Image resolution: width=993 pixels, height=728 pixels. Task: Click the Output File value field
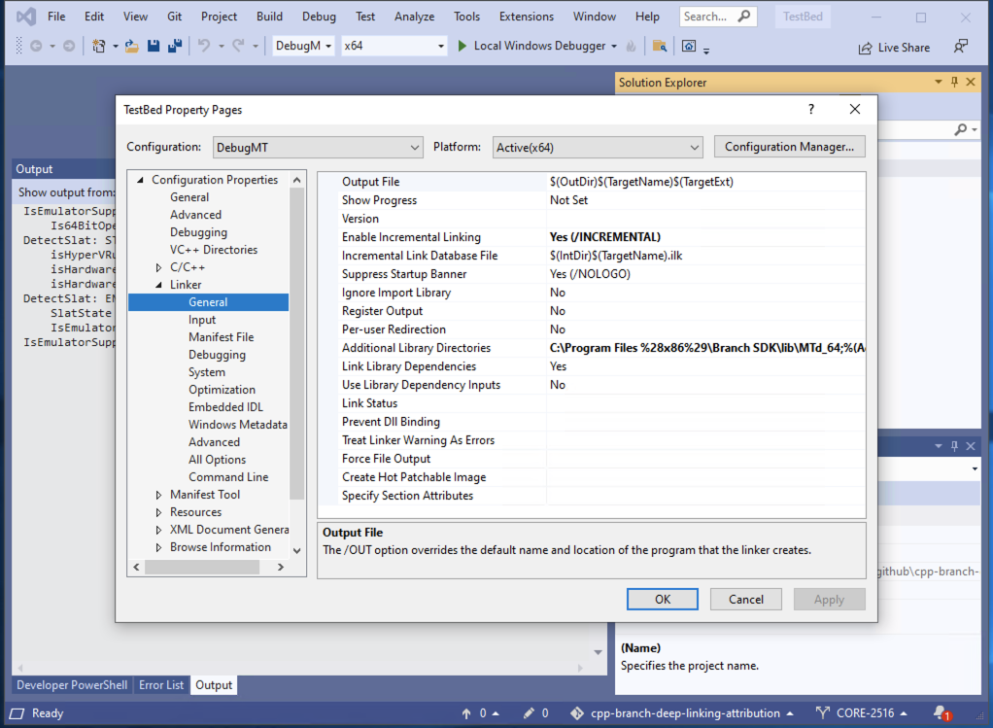coord(706,182)
